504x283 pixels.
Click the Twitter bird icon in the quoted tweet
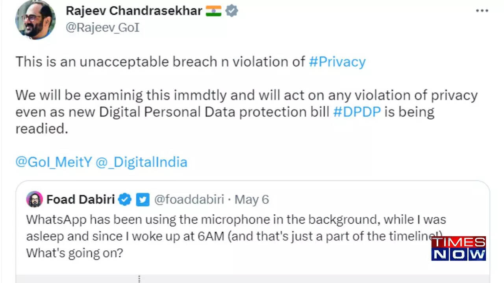pos(143,200)
